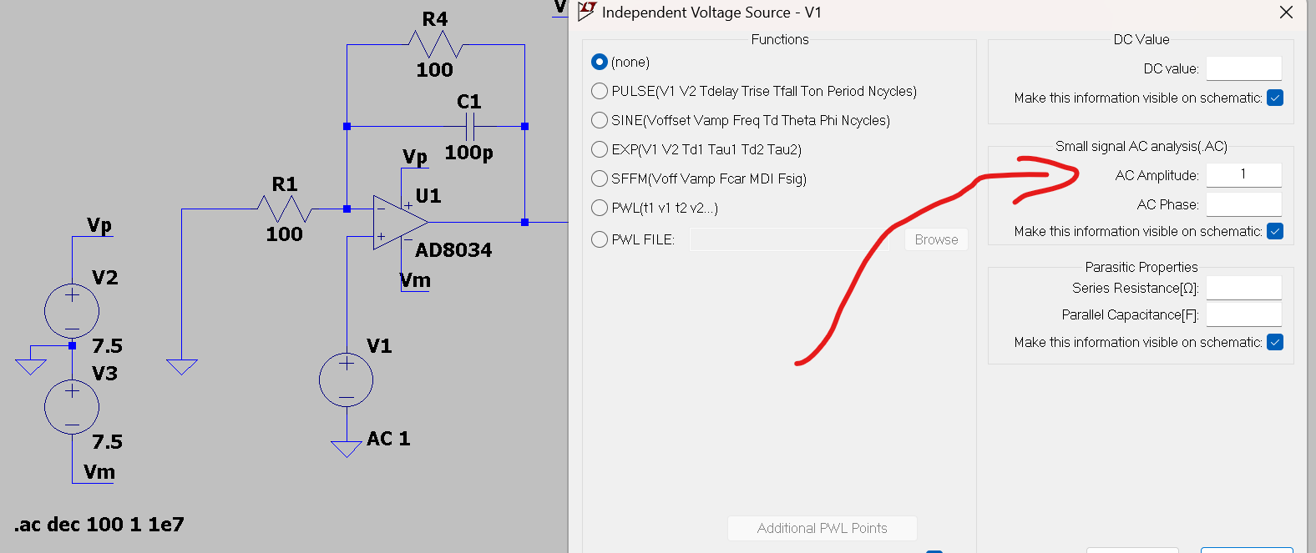Select voltage source V3 symbol
This screenshot has width=1316, height=553.
pyautogui.click(x=72, y=407)
